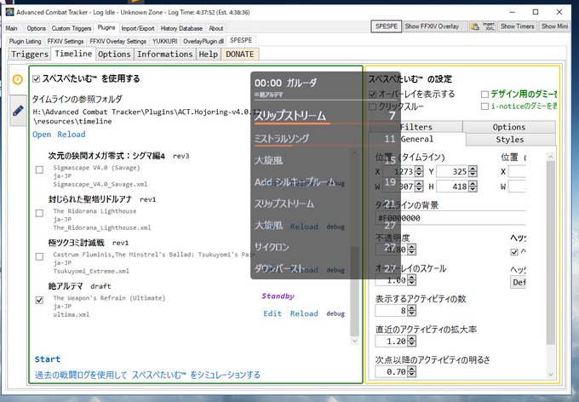Toggle スペスペたいむ を使用する checkbox
The image size is (579, 402).
coord(36,78)
